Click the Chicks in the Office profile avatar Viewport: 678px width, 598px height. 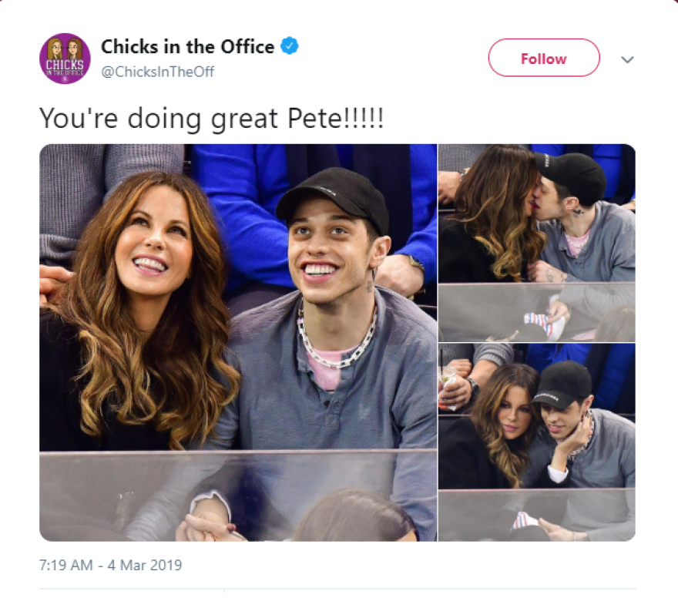[x=65, y=59]
